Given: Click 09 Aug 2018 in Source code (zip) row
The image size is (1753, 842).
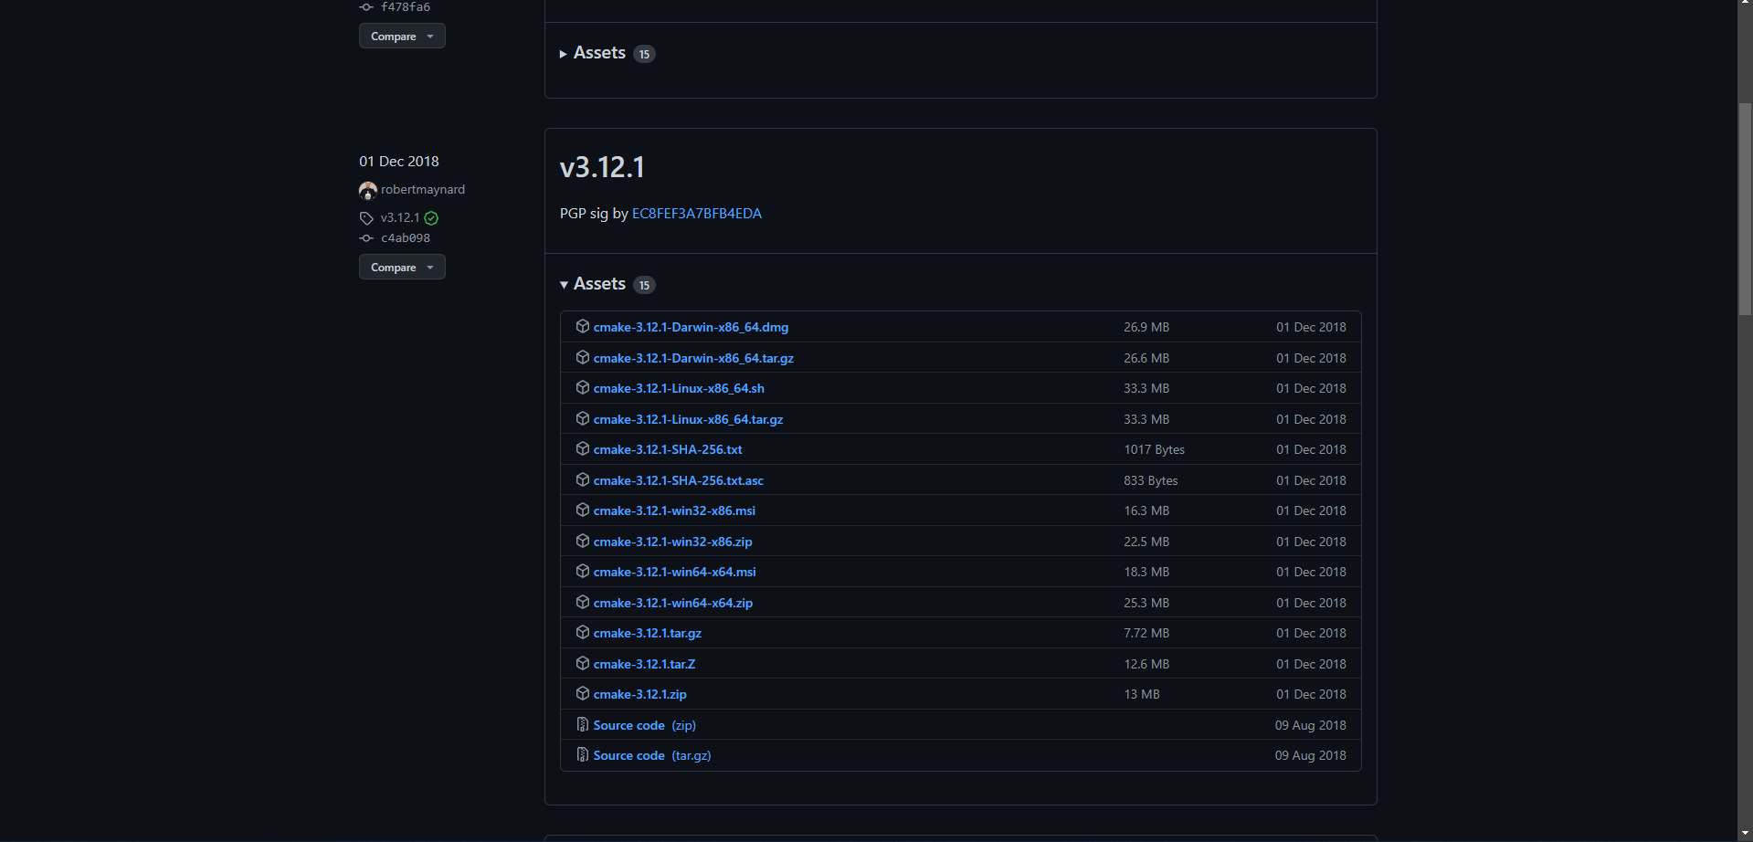Looking at the screenshot, I should click(1311, 725).
